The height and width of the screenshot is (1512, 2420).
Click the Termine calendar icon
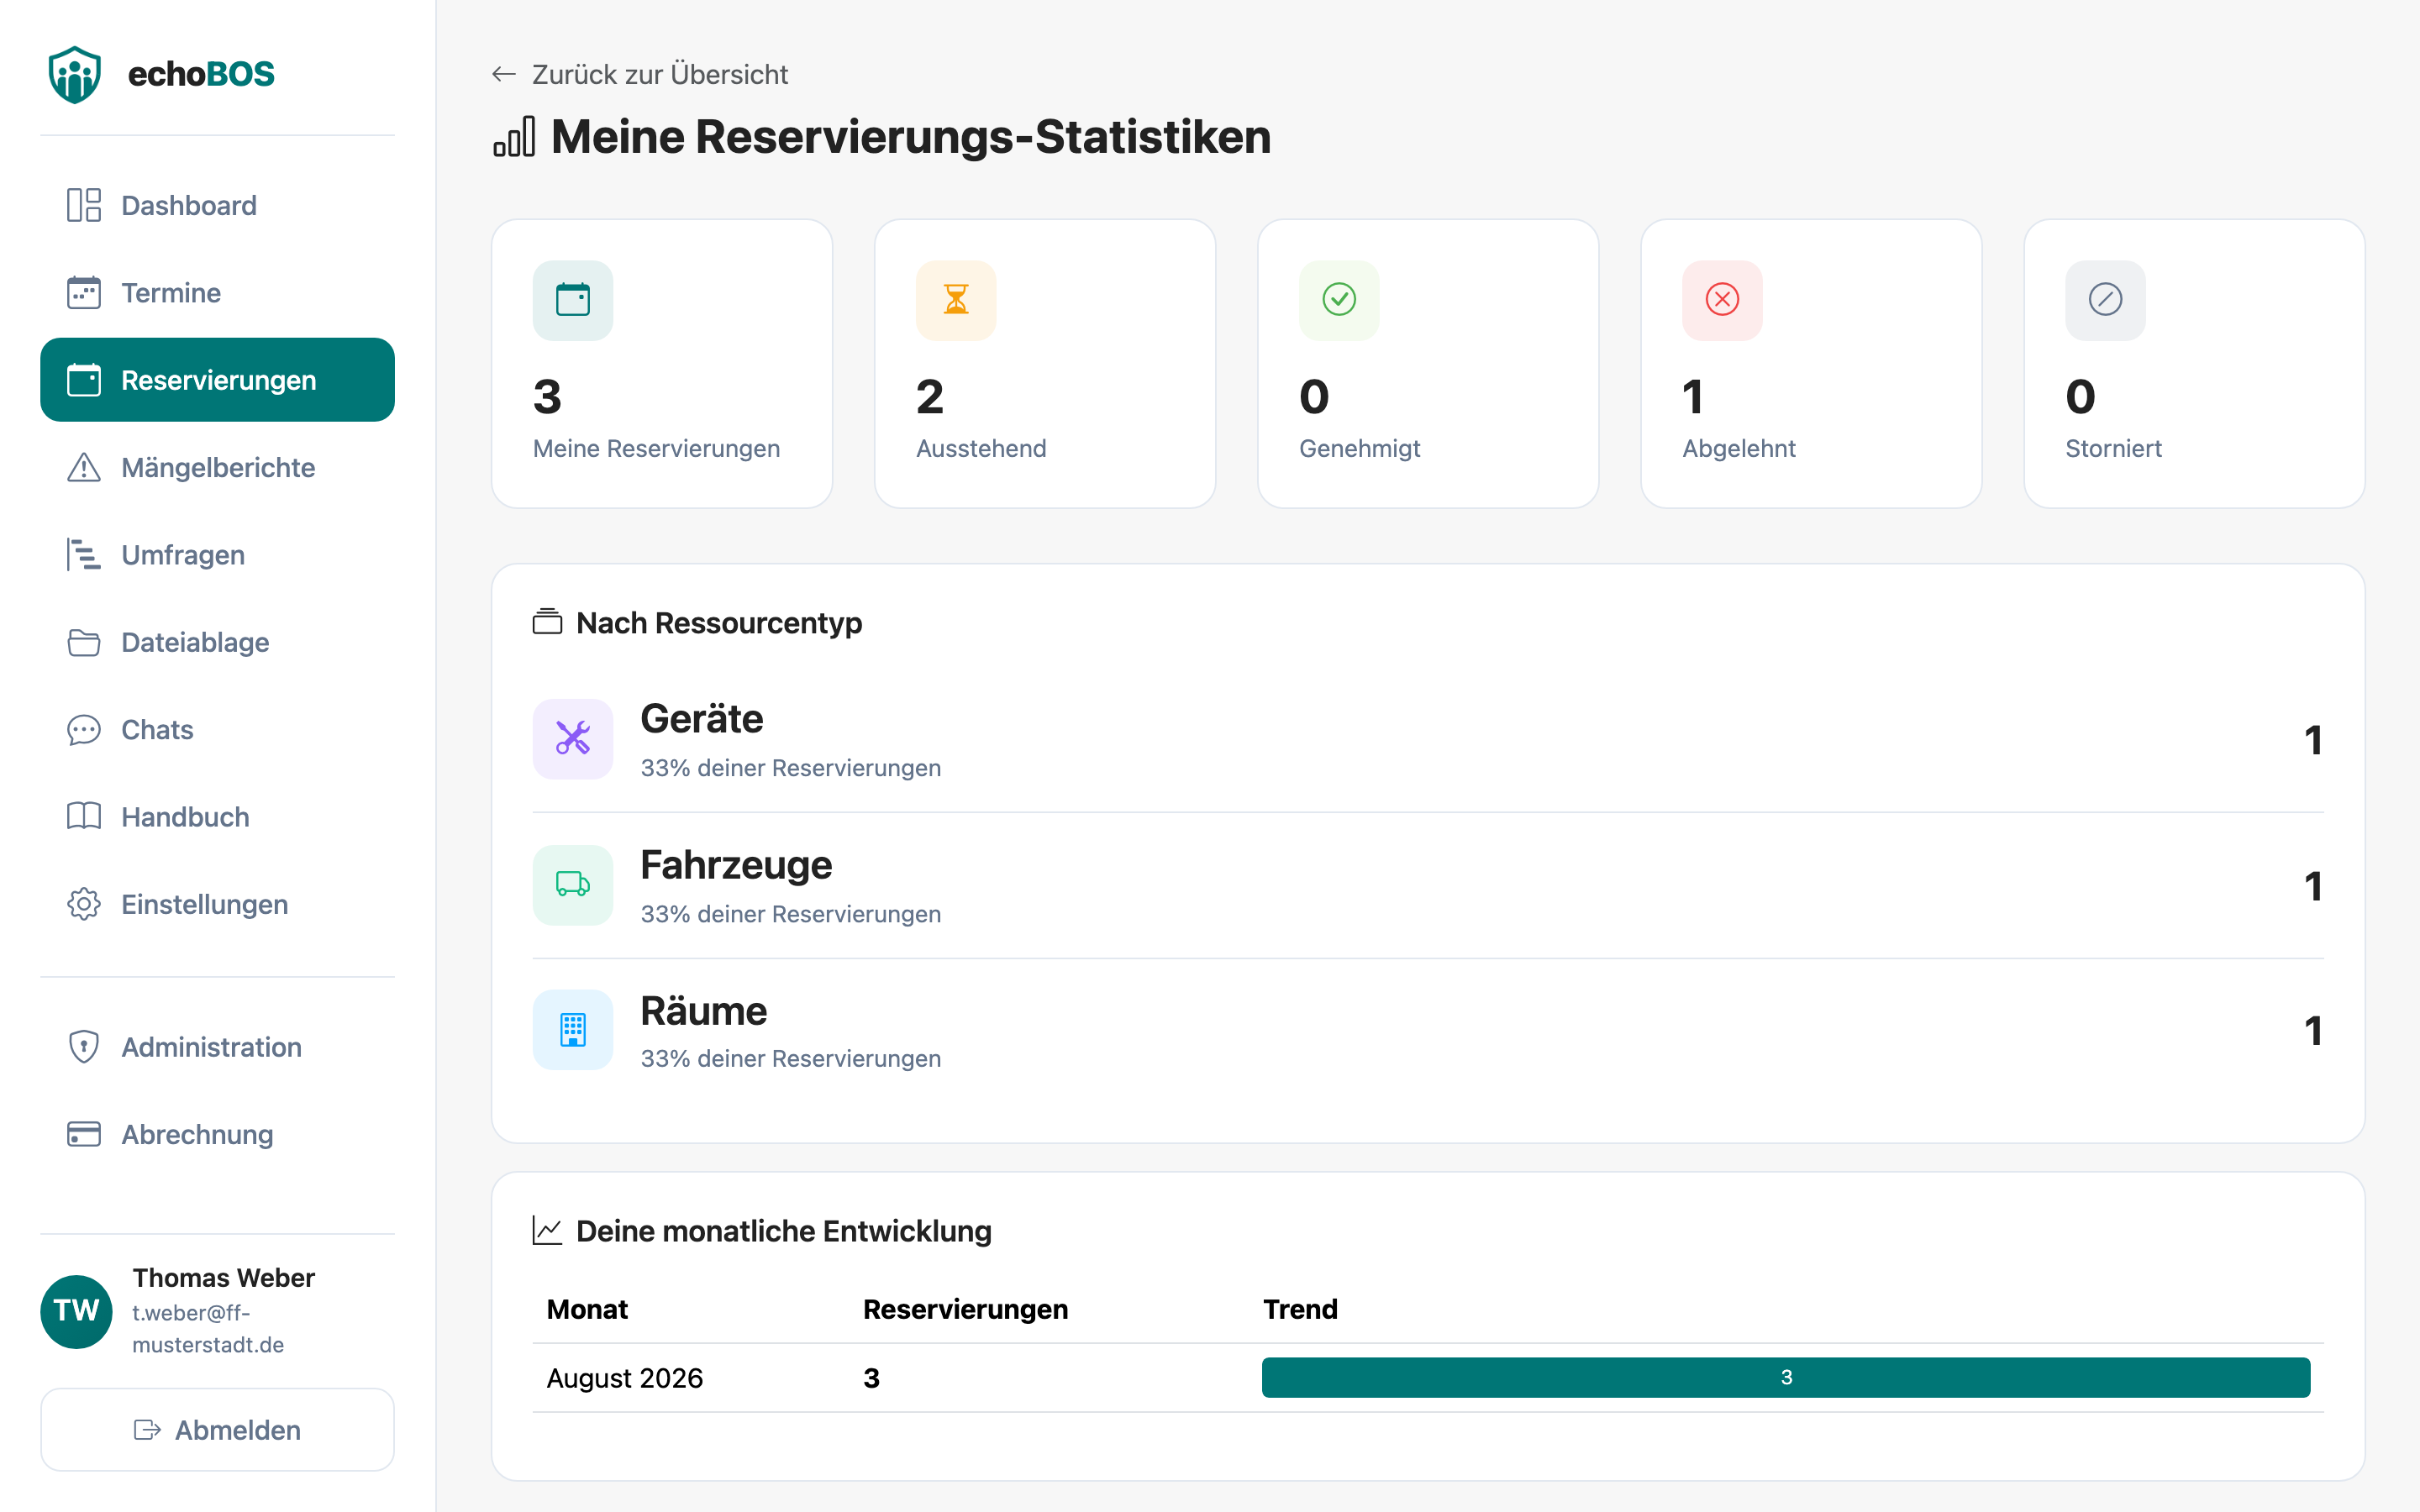pyautogui.click(x=84, y=293)
